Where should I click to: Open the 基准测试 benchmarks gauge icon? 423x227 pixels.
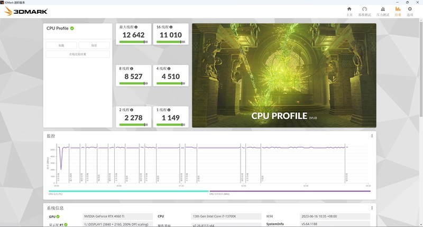click(364, 9)
